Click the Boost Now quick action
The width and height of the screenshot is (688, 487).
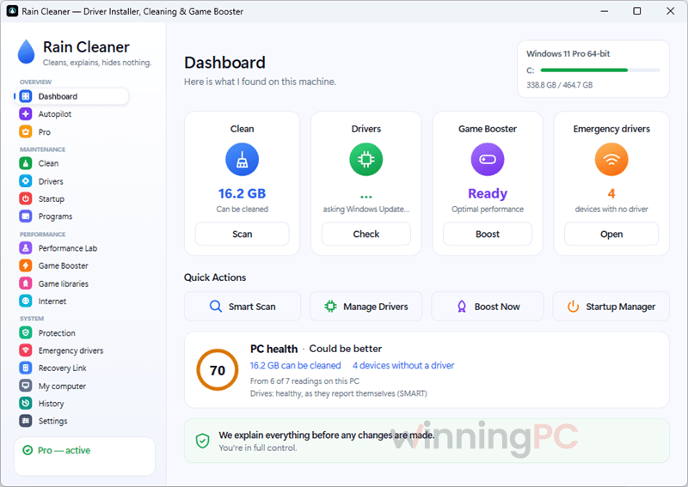point(488,307)
